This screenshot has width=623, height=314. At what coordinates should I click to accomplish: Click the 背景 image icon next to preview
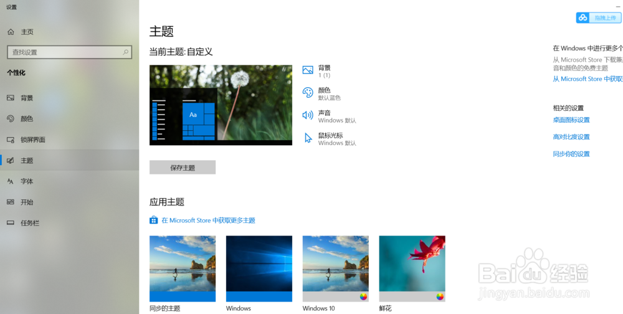pos(308,70)
